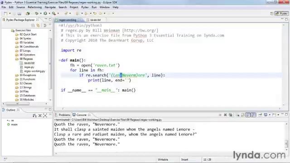Select the Pydev perspective button
Image resolution: width=290 pixels, height=163 pixels.
pyautogui.click(x=281, y=14)
